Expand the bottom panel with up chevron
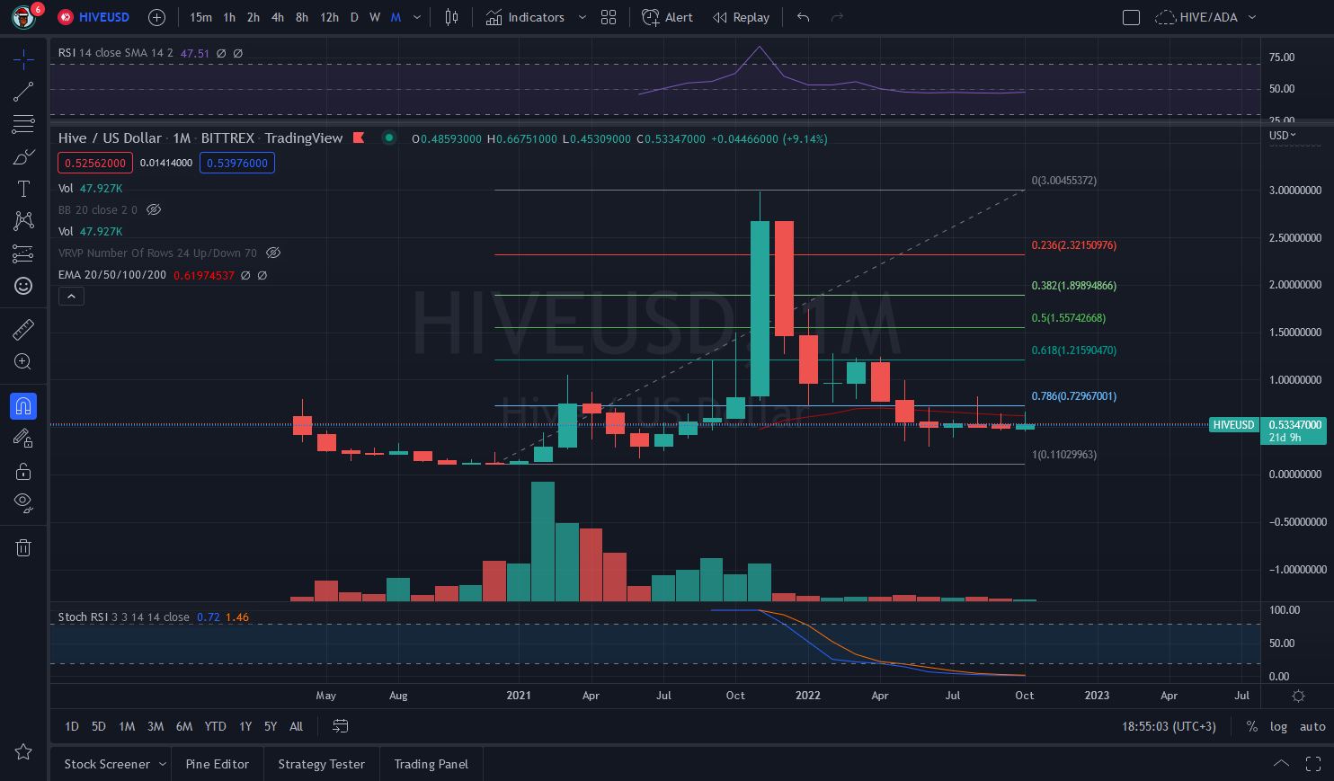 pyautogui.click(x=1281, y=764)
